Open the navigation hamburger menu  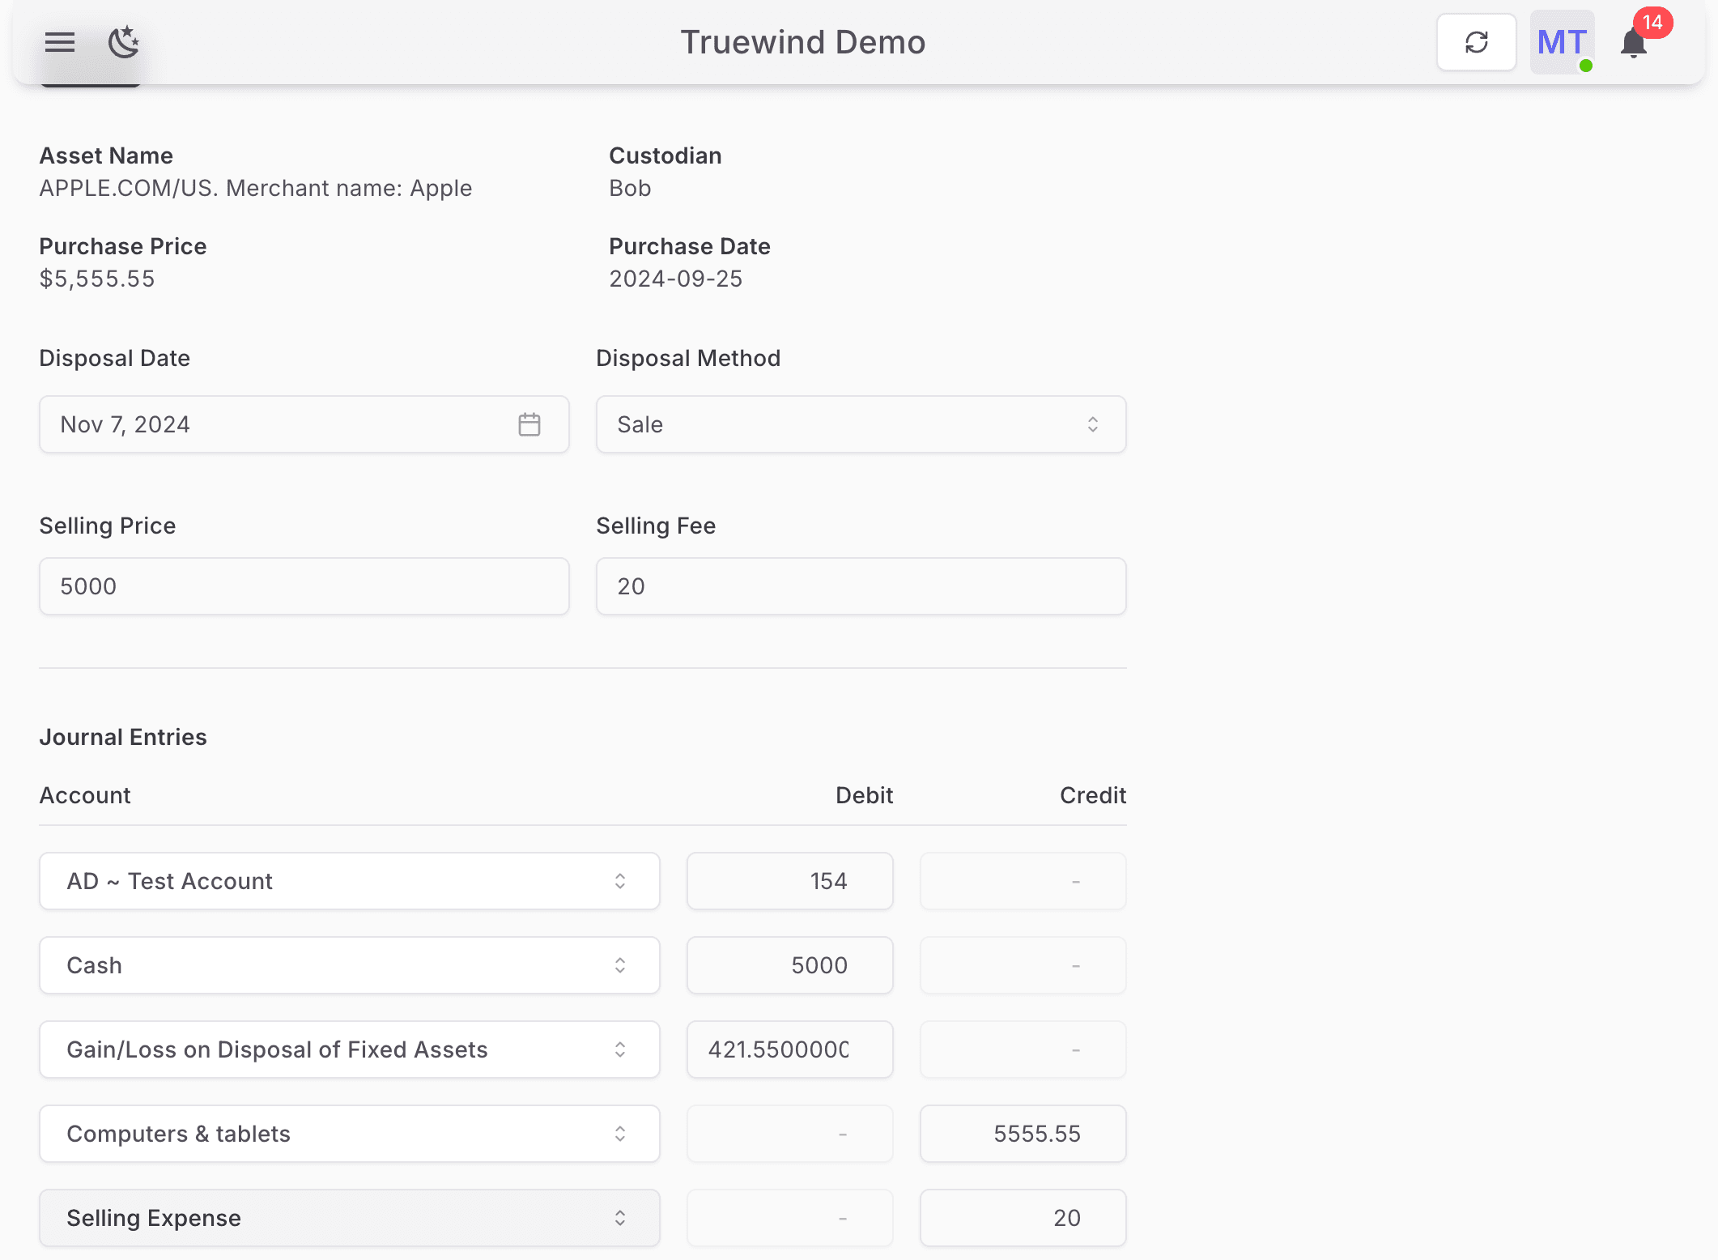(x=58, y=42)
